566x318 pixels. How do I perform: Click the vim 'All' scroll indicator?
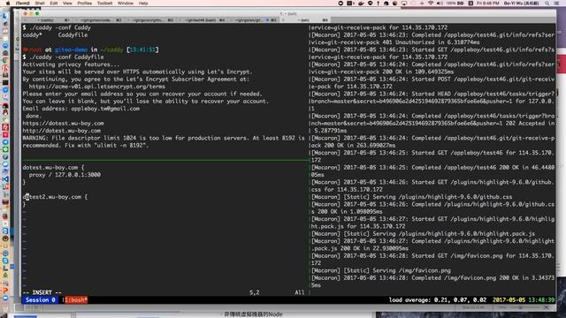[300, 292]
